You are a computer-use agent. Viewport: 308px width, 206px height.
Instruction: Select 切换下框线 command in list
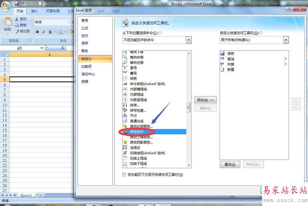154,163
